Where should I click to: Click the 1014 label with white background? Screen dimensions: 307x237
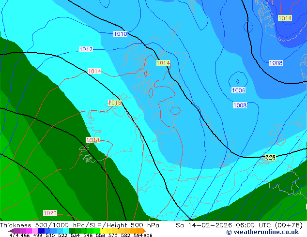[x=94, y=71]
